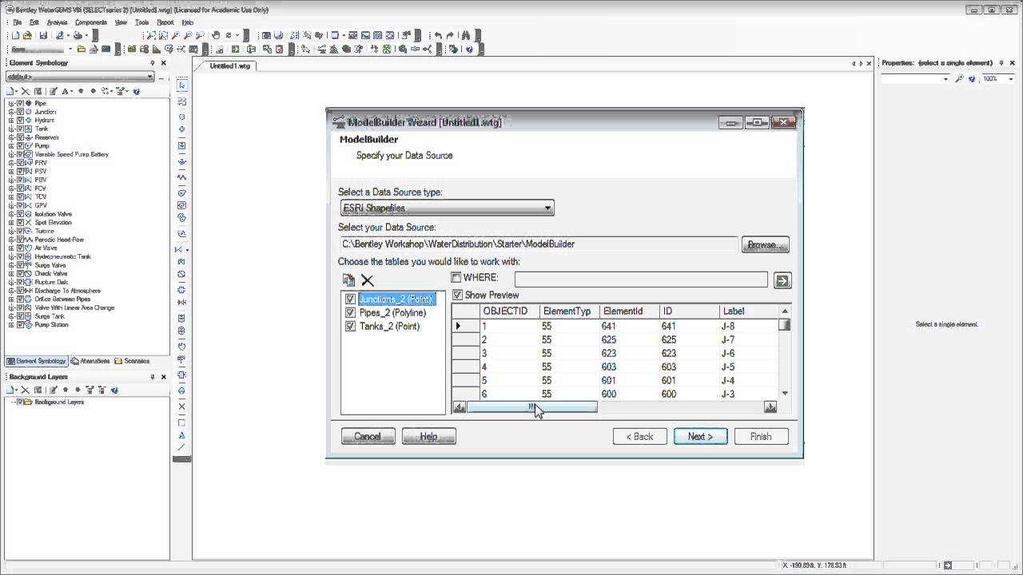Click the Help question-mark icon in second toolbar row

[469, 49]
